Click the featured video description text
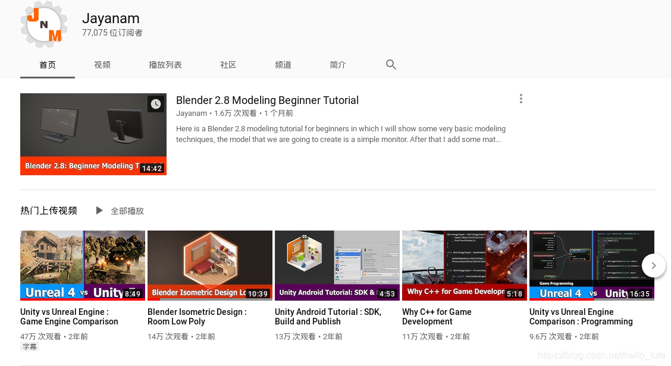The image size is (671, 366). (341, 134)
